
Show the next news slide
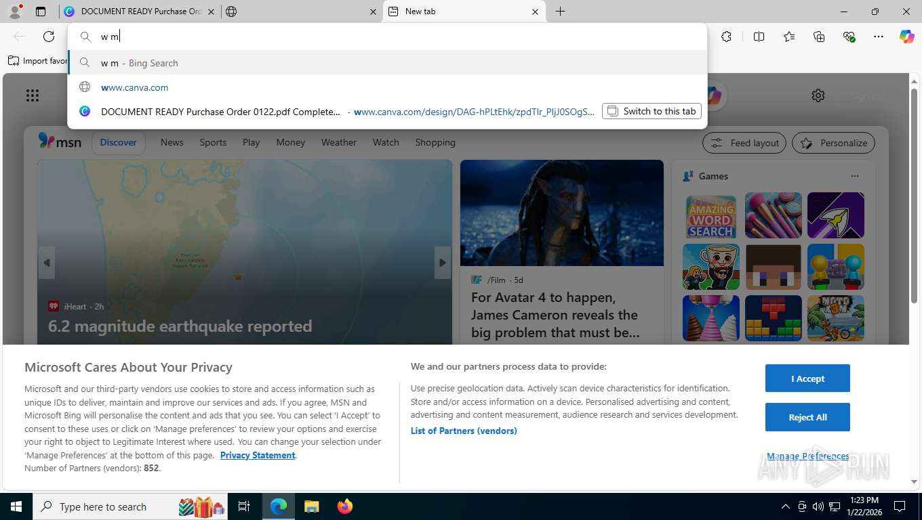pyautogui.click(x=443, y=263)
